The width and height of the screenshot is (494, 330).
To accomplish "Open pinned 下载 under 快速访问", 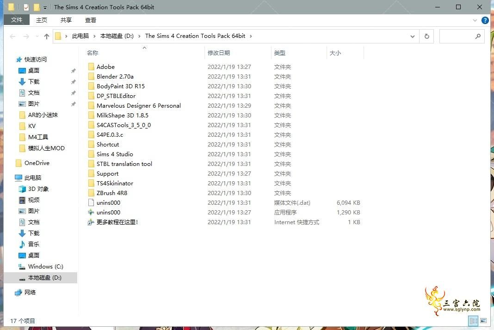I will tap(33, 81).
